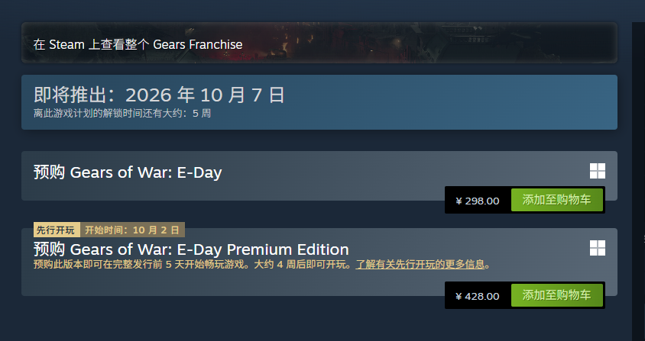The image size is (645, 341).
Task: Click the Premium description about playing 5 天 early
Action: point(194,264)
